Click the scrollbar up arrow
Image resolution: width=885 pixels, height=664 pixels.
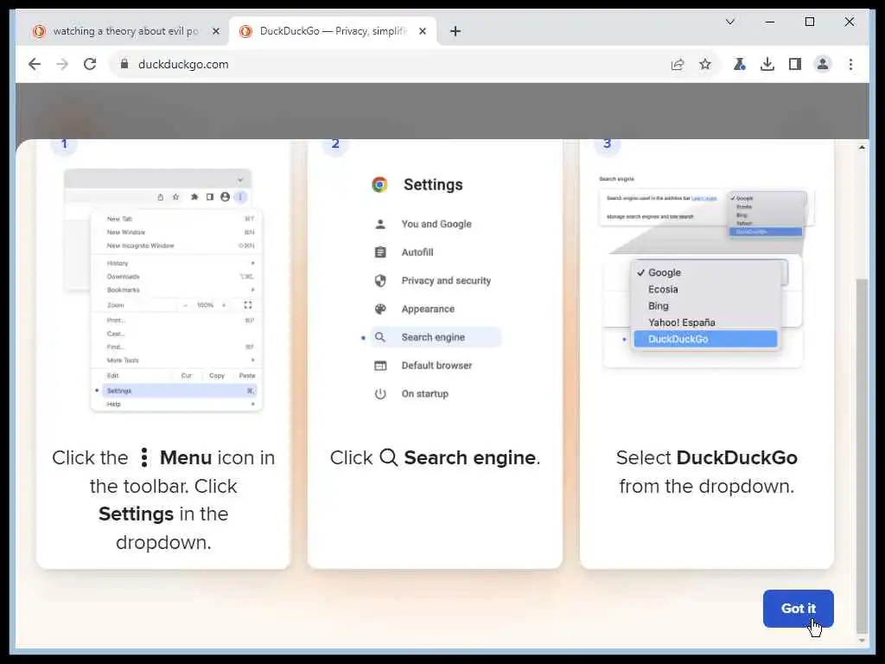862,147
